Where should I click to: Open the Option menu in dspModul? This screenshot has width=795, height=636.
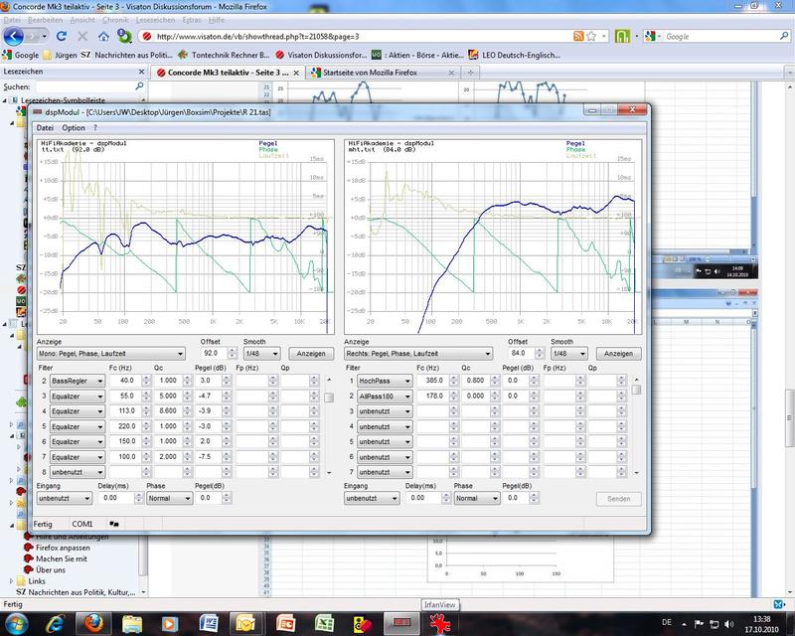[74, 128]
